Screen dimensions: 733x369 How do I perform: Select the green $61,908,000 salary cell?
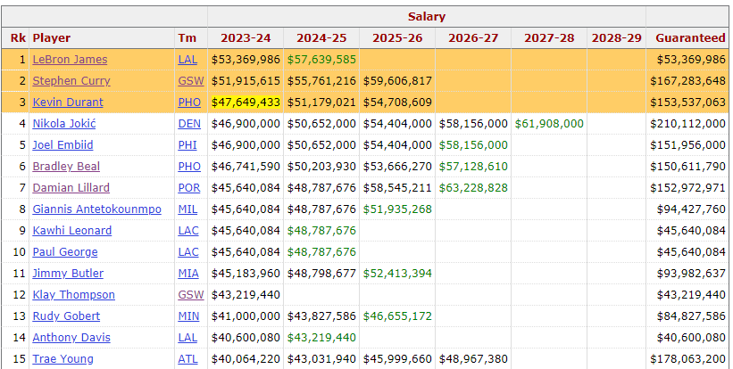pos(549,124)
